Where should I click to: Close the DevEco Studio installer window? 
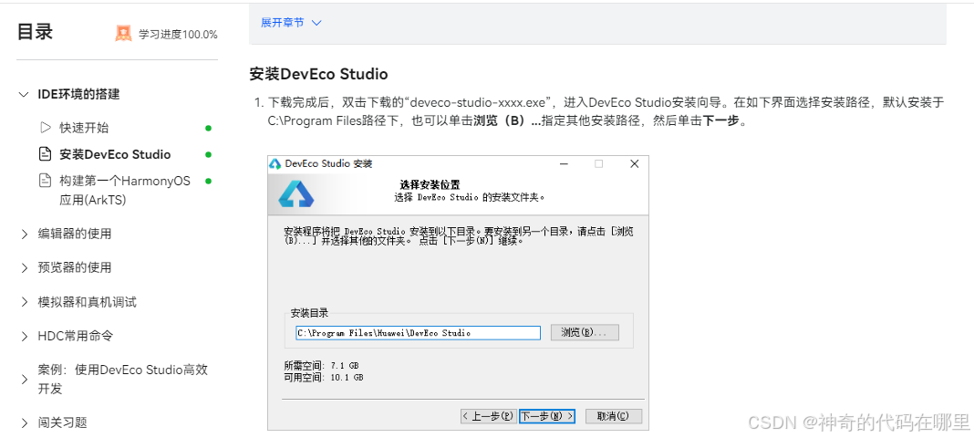pyautogui.click(x=634, y=164)
